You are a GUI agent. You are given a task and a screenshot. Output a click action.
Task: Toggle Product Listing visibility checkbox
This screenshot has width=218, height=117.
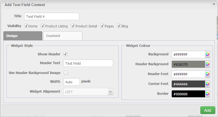coord(43,26)
